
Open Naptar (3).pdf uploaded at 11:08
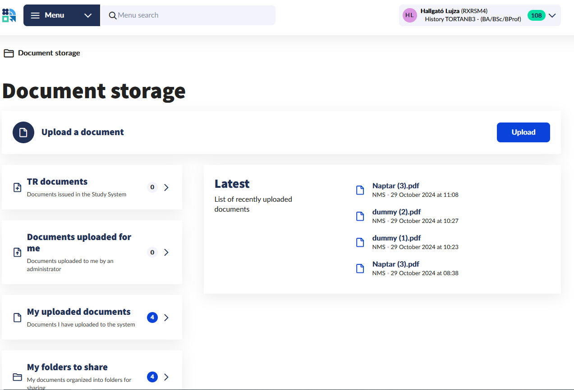tap(396, 186)
